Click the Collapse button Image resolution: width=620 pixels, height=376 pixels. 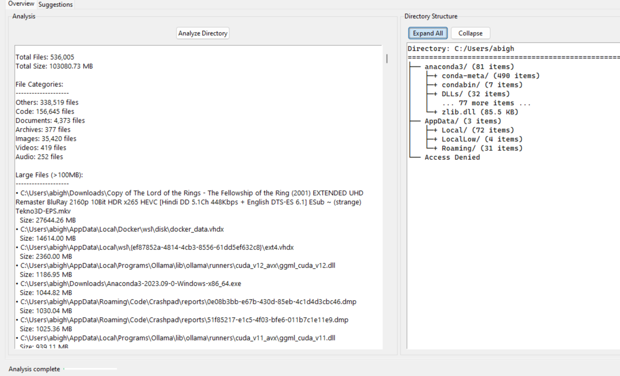(x=470, y=33)
